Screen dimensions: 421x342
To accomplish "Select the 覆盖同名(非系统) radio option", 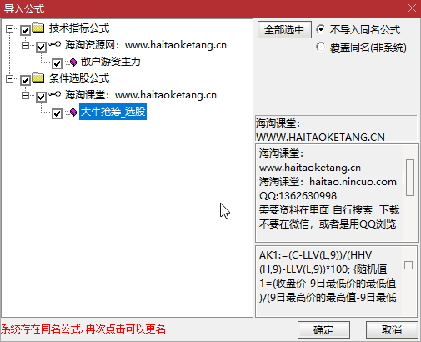I will tap(320, 47).
